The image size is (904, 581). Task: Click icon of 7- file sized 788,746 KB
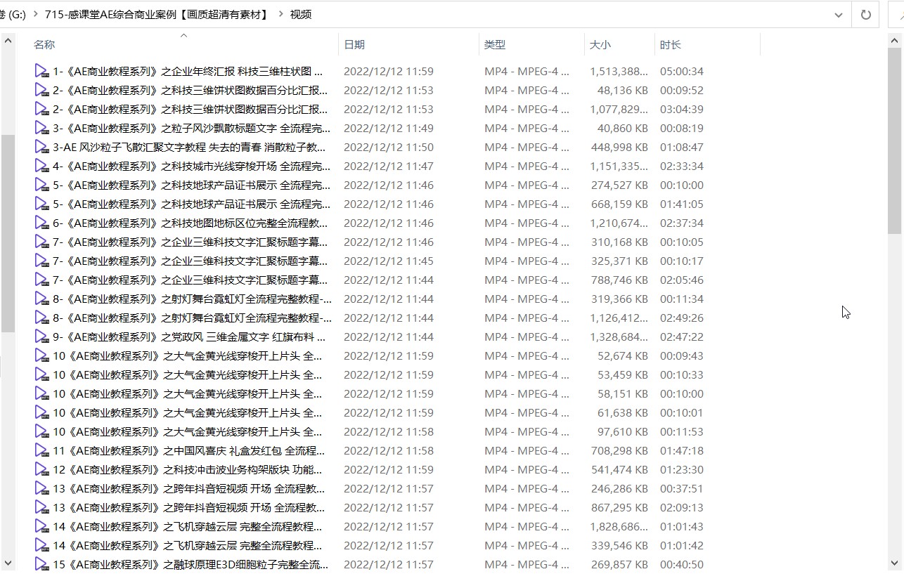(41, 280)
